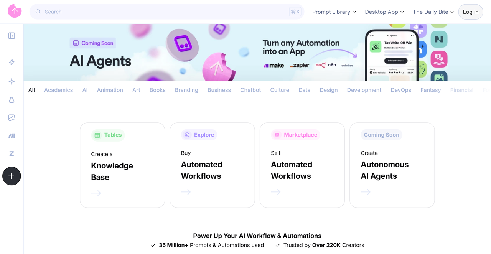Click the Log in button

click(x=471, y=12)
